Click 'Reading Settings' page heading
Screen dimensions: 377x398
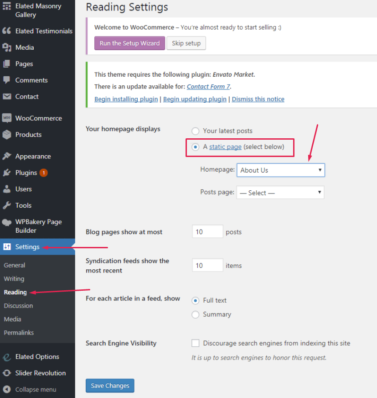coord(127,7)
